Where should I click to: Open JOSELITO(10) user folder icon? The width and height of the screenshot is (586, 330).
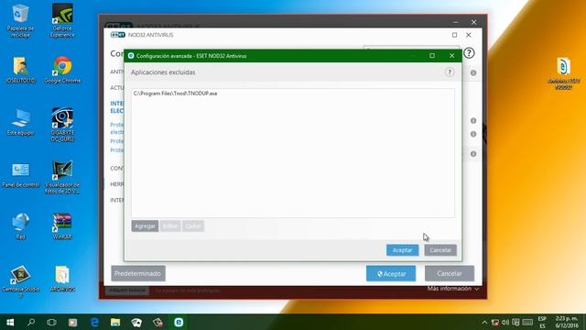tap(20, 70)
